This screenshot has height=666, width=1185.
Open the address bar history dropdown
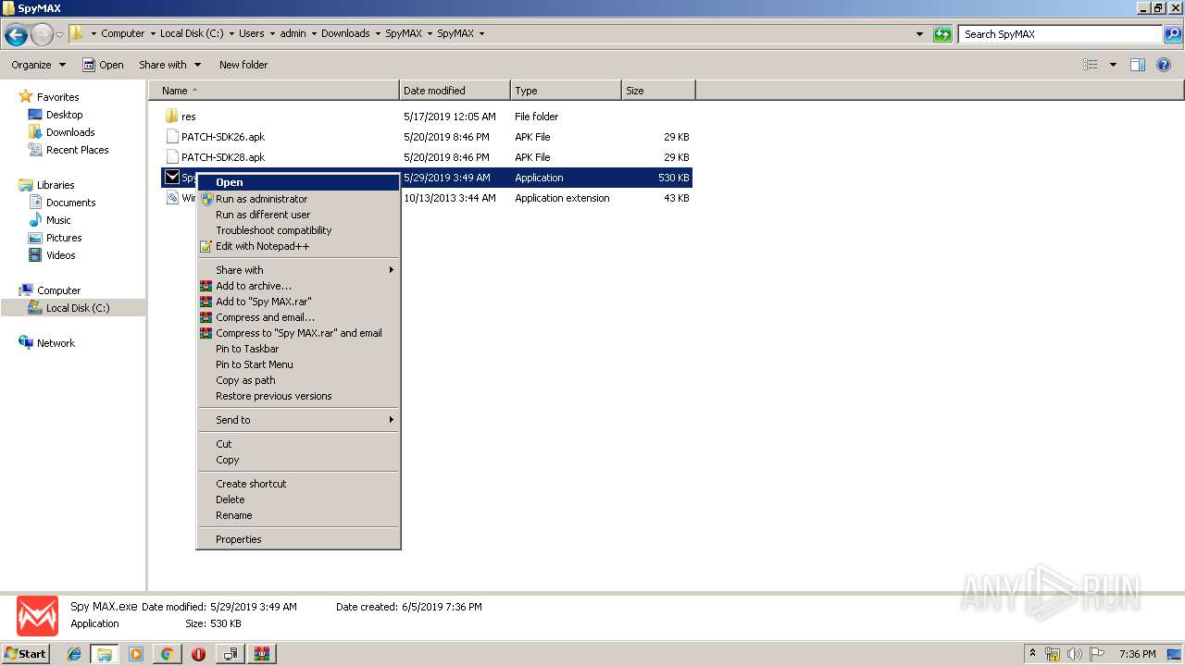coord(919,34)
